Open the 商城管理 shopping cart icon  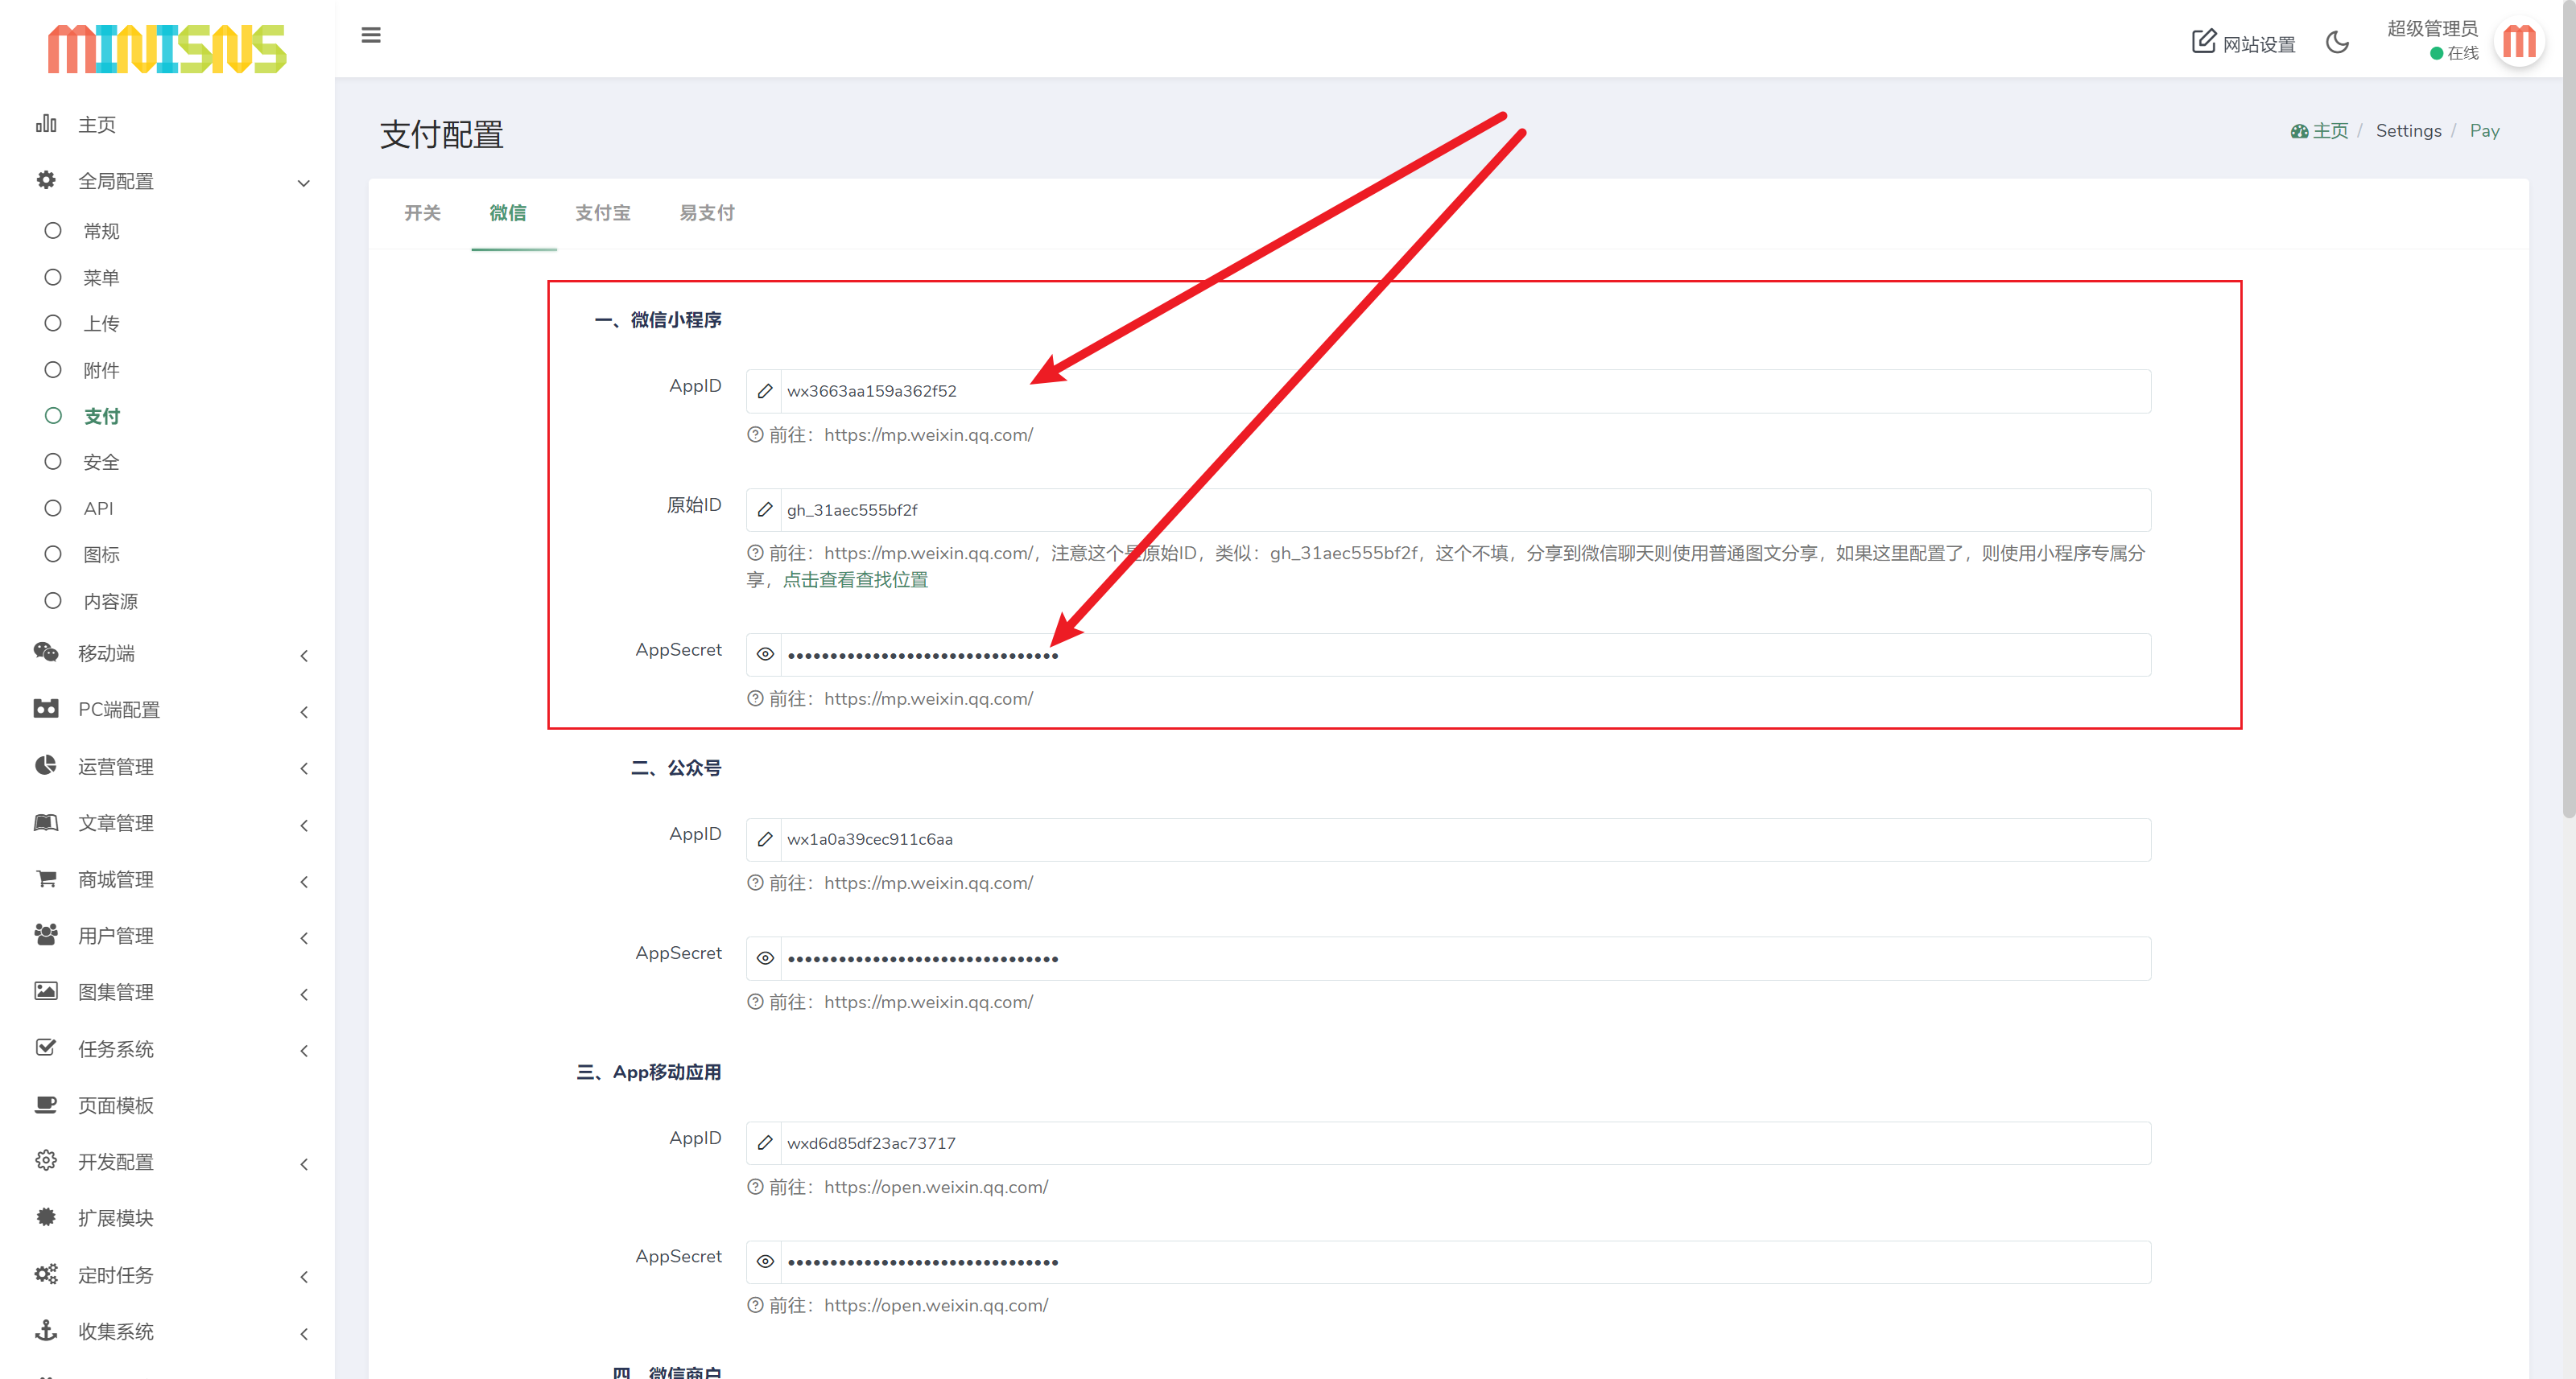[x=46, y=879]
